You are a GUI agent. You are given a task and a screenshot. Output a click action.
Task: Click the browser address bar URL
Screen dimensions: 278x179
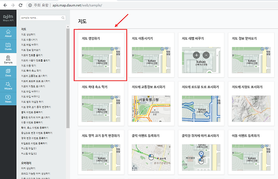(77, 5)
